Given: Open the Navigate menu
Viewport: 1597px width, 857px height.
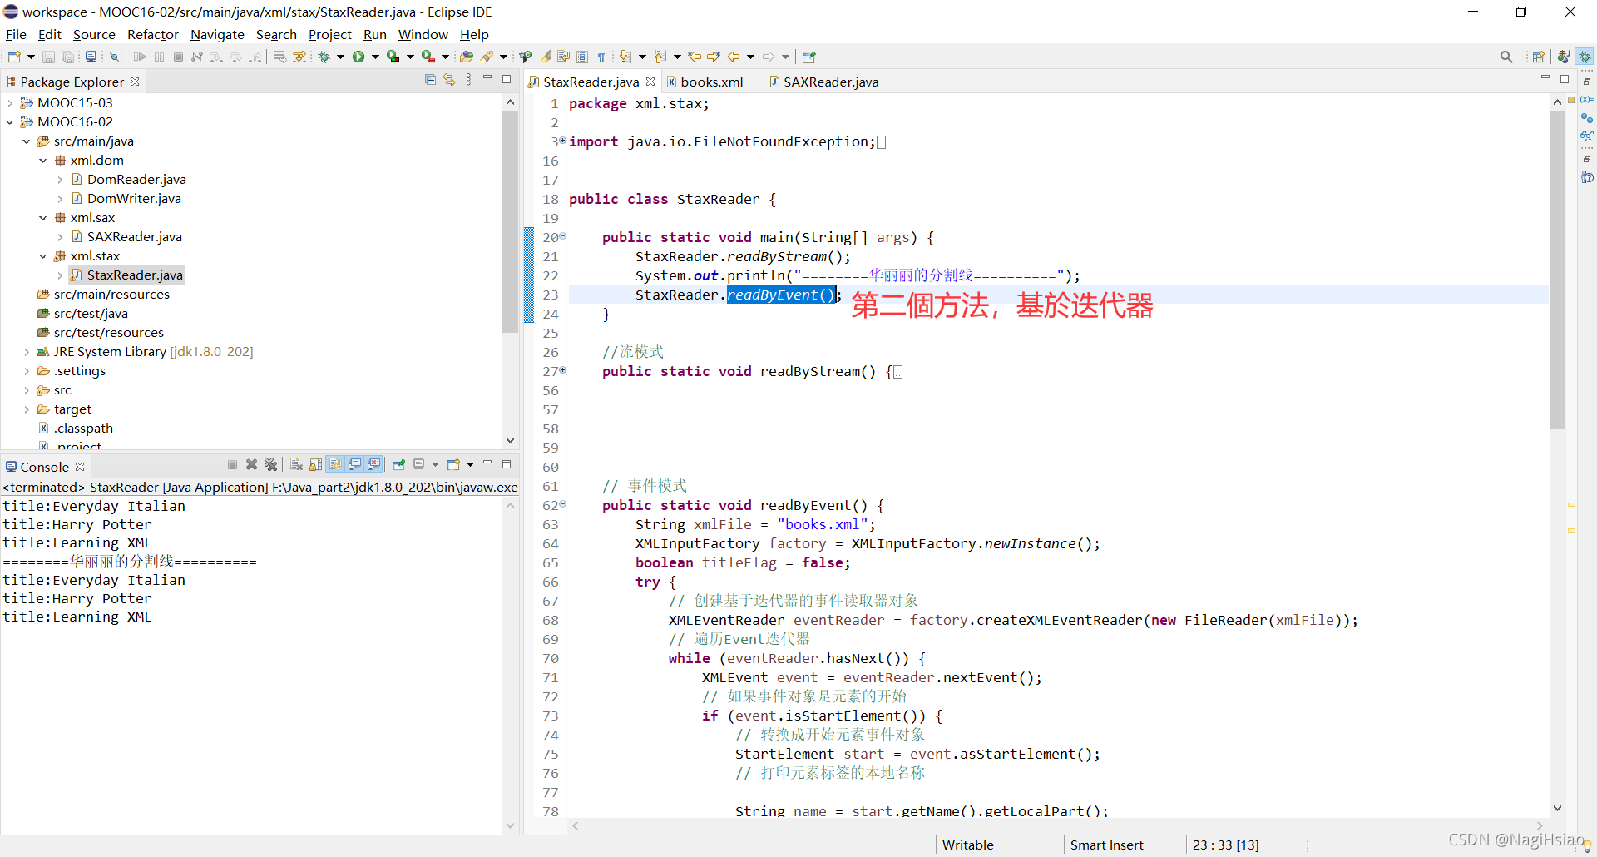Looking at the screenshot, I should (x=217, y=34).
